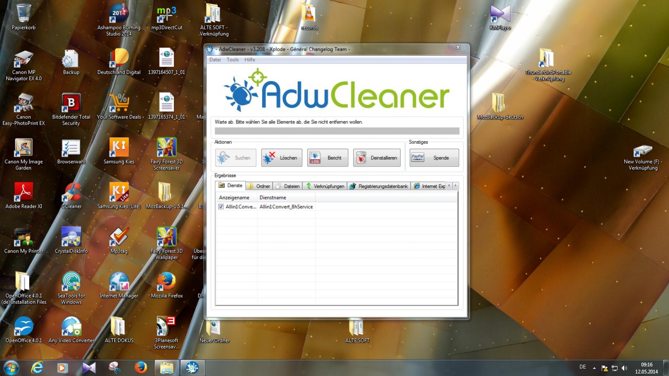Image resolution: width=669 pixels, height=376 pixels.
Task: Select the Allin1Convert_8hService cell text
Action: click(x=286, y=207)
